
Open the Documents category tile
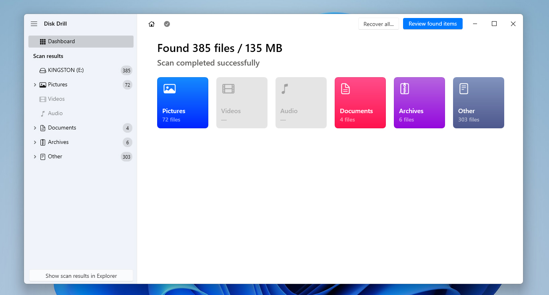point(360,103)
